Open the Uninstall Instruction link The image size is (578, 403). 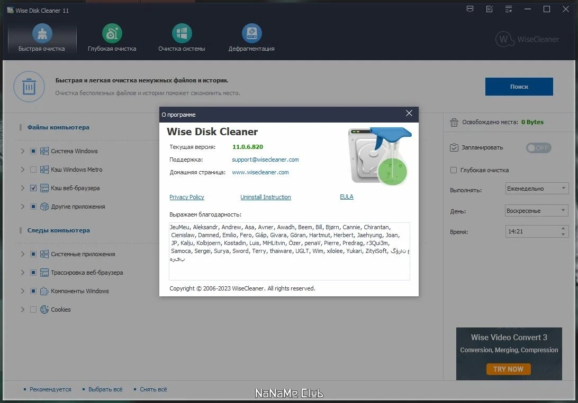pos(265,197)
